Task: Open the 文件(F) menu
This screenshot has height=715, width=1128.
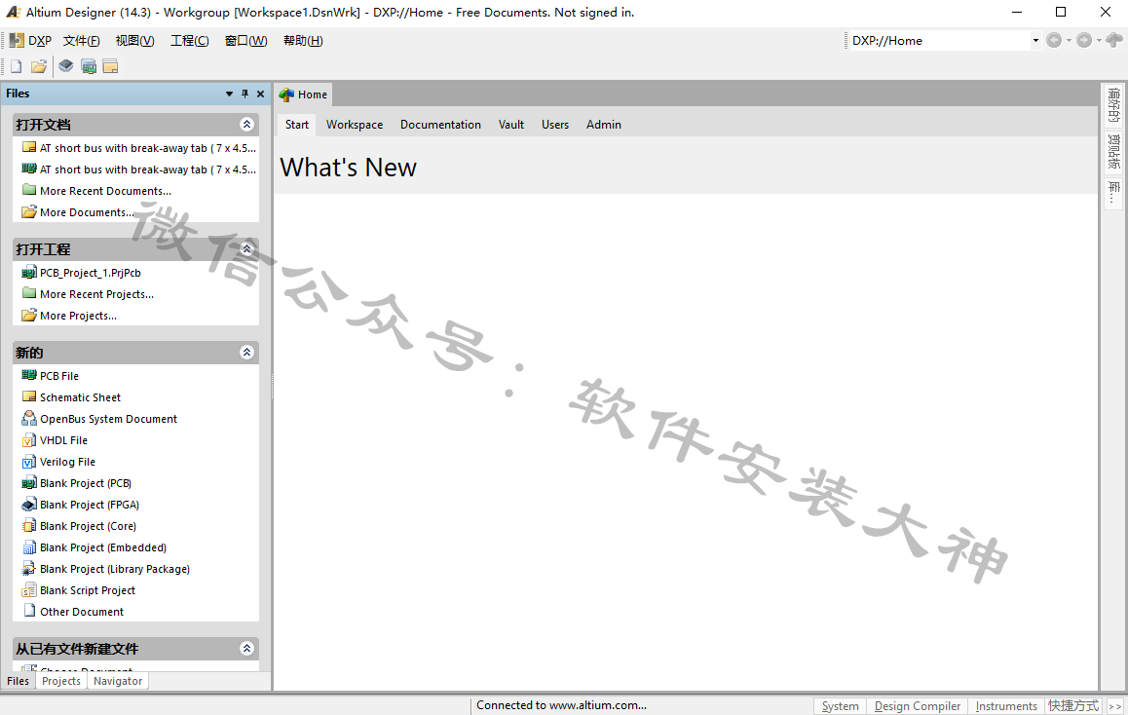Action: click(81, 41)
